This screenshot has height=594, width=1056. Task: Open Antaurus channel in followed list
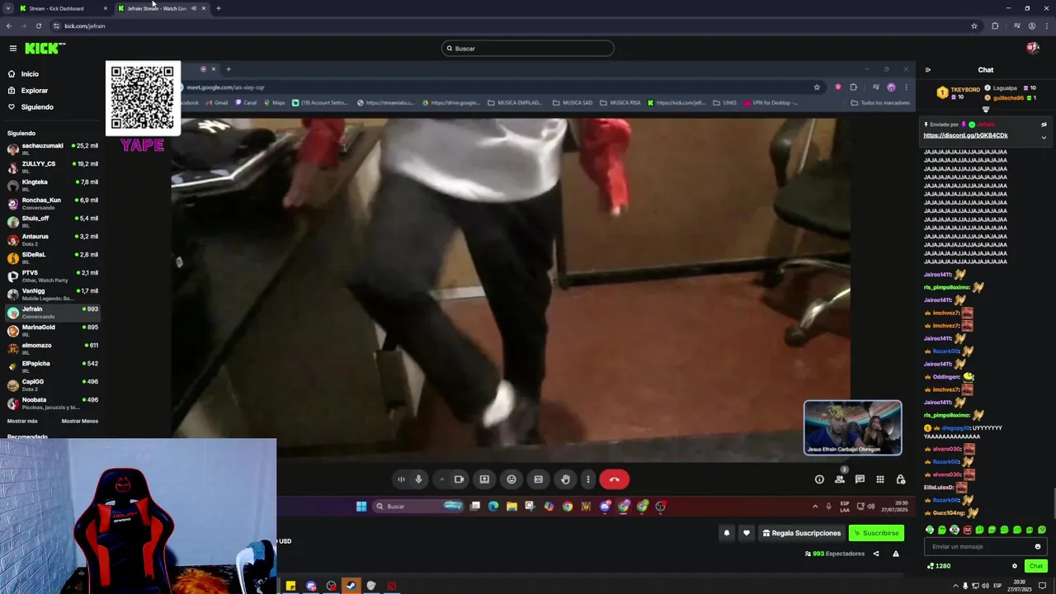point(53,238)
